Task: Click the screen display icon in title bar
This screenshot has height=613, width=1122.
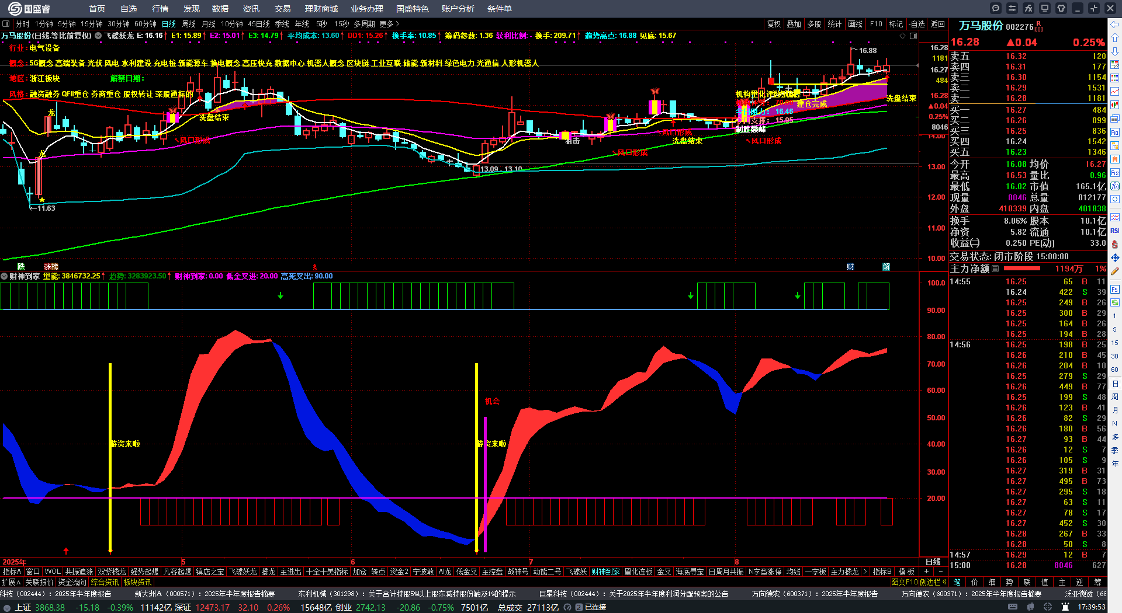Action: click(1045, 8)
